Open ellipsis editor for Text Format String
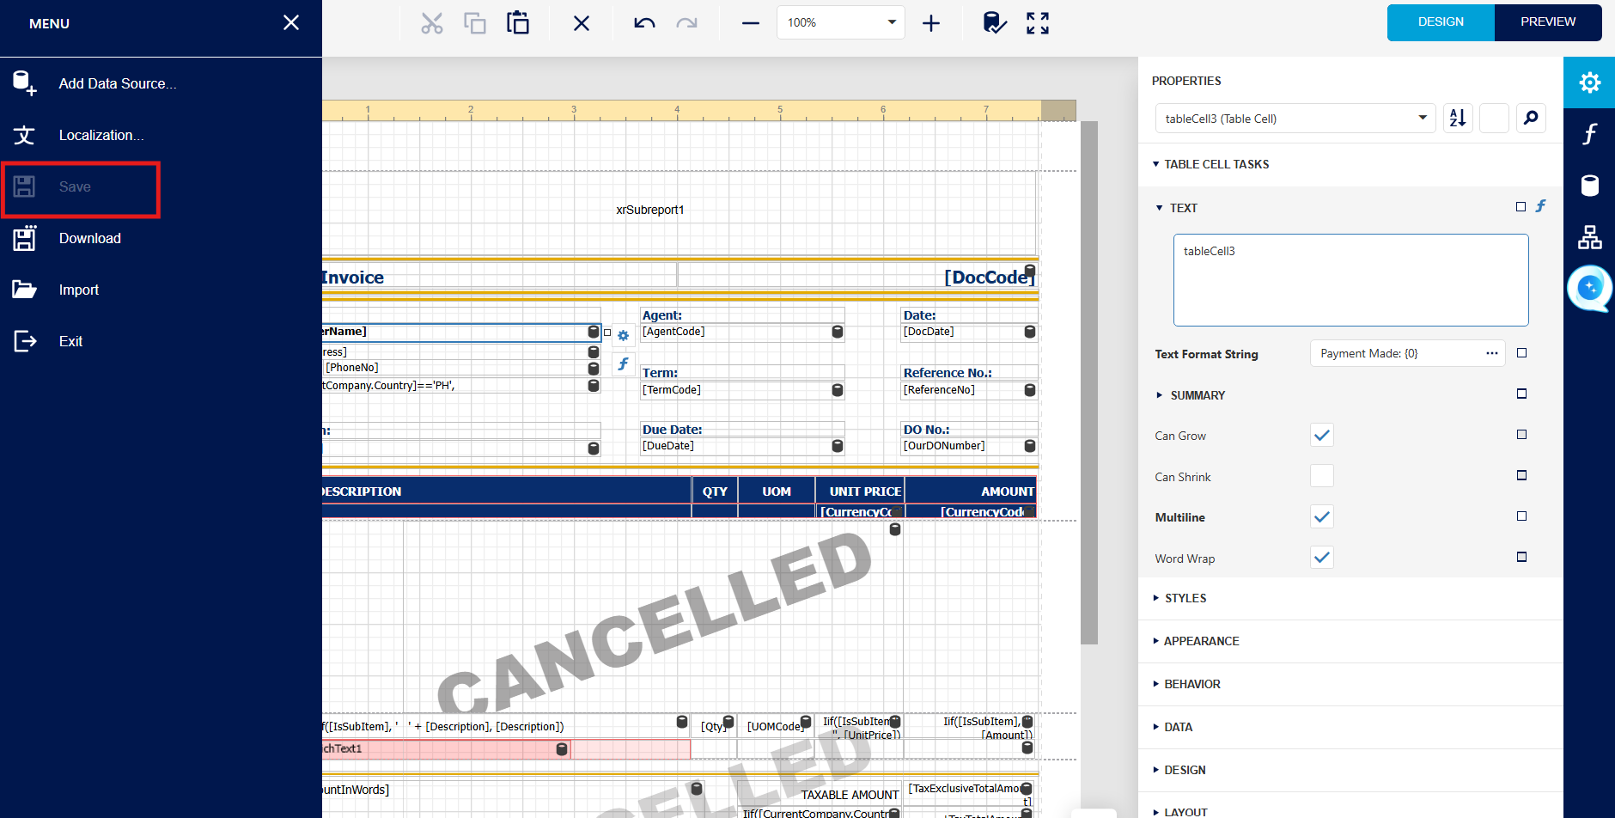The width and height of the screenshot is (1615, 818). pyautogui.click(x=1492, y=353)
